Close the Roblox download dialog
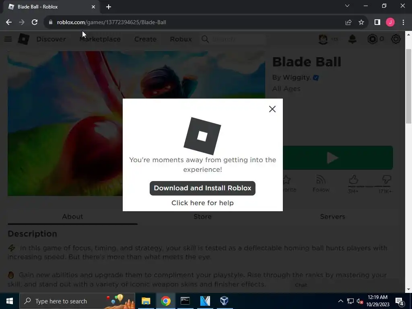This screenshot has height=309, width=412. pyautogui.click(x=272, y=109)
